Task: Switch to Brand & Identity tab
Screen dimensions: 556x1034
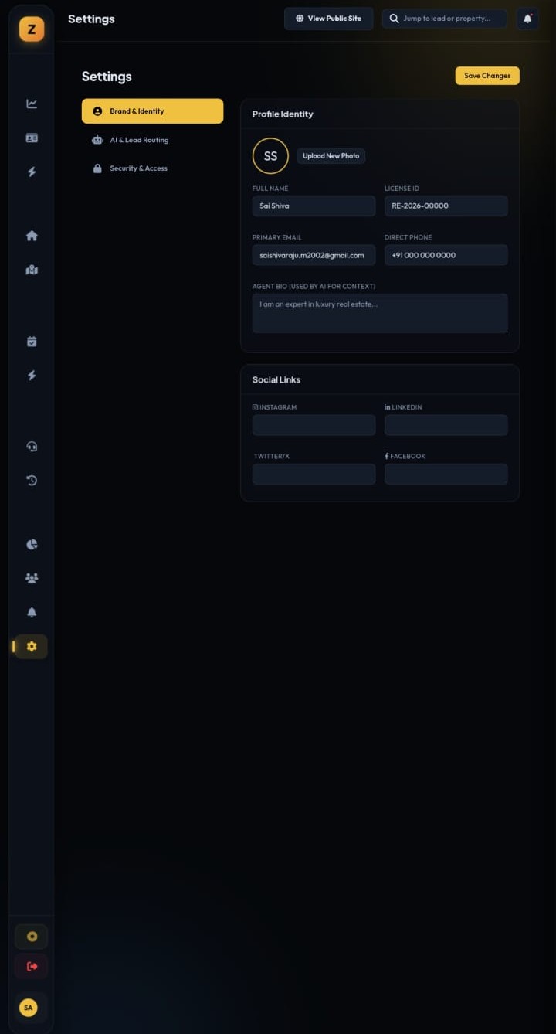Action: point(152,111)
